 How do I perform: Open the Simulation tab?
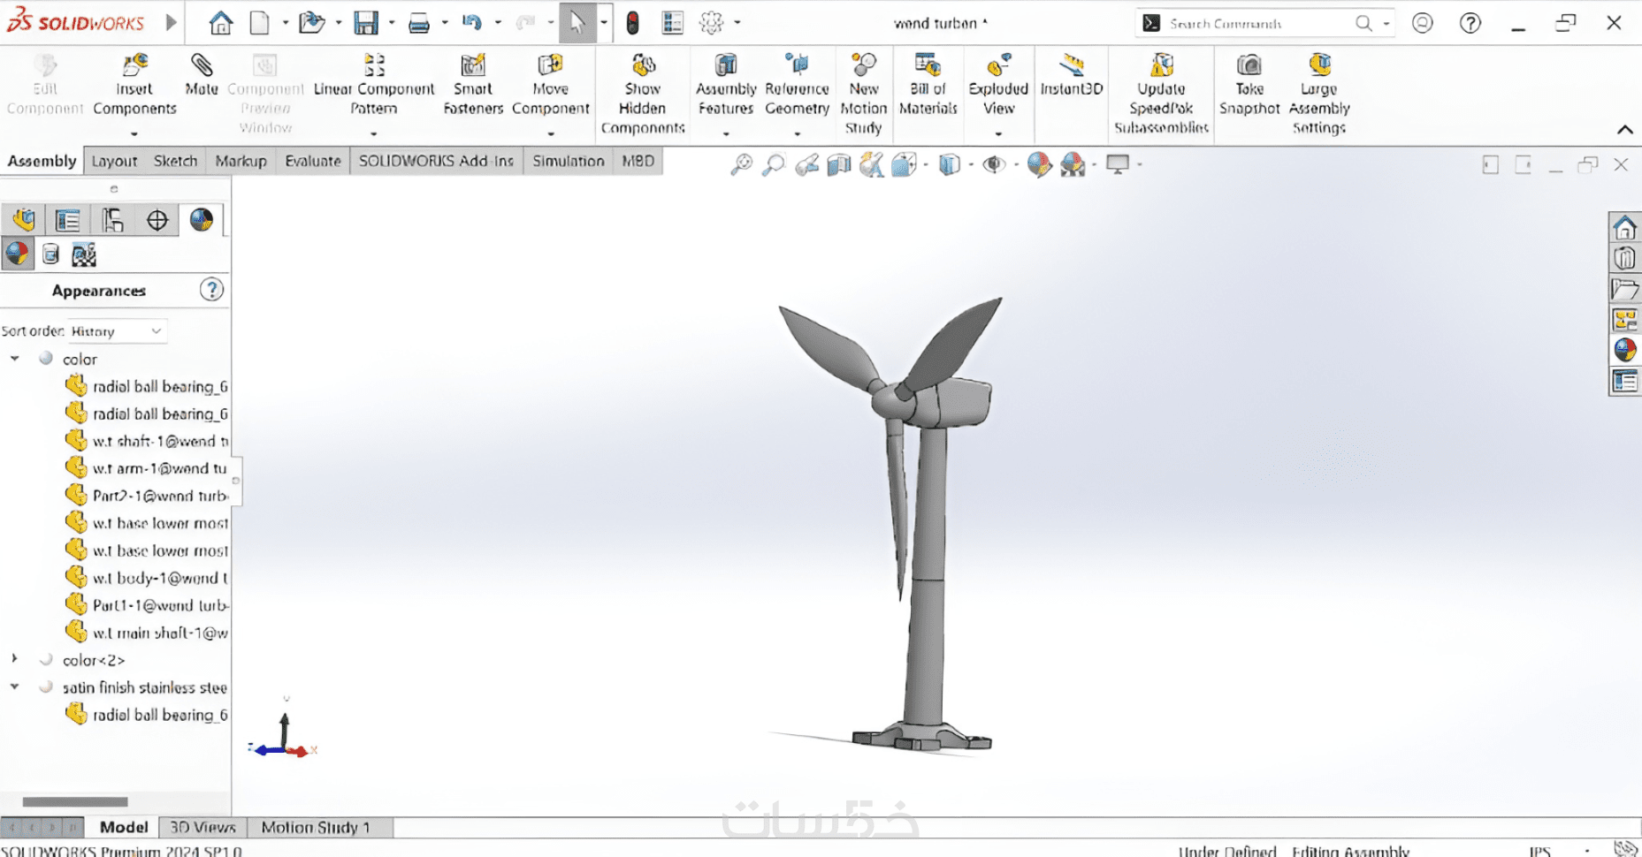[569, 161]
